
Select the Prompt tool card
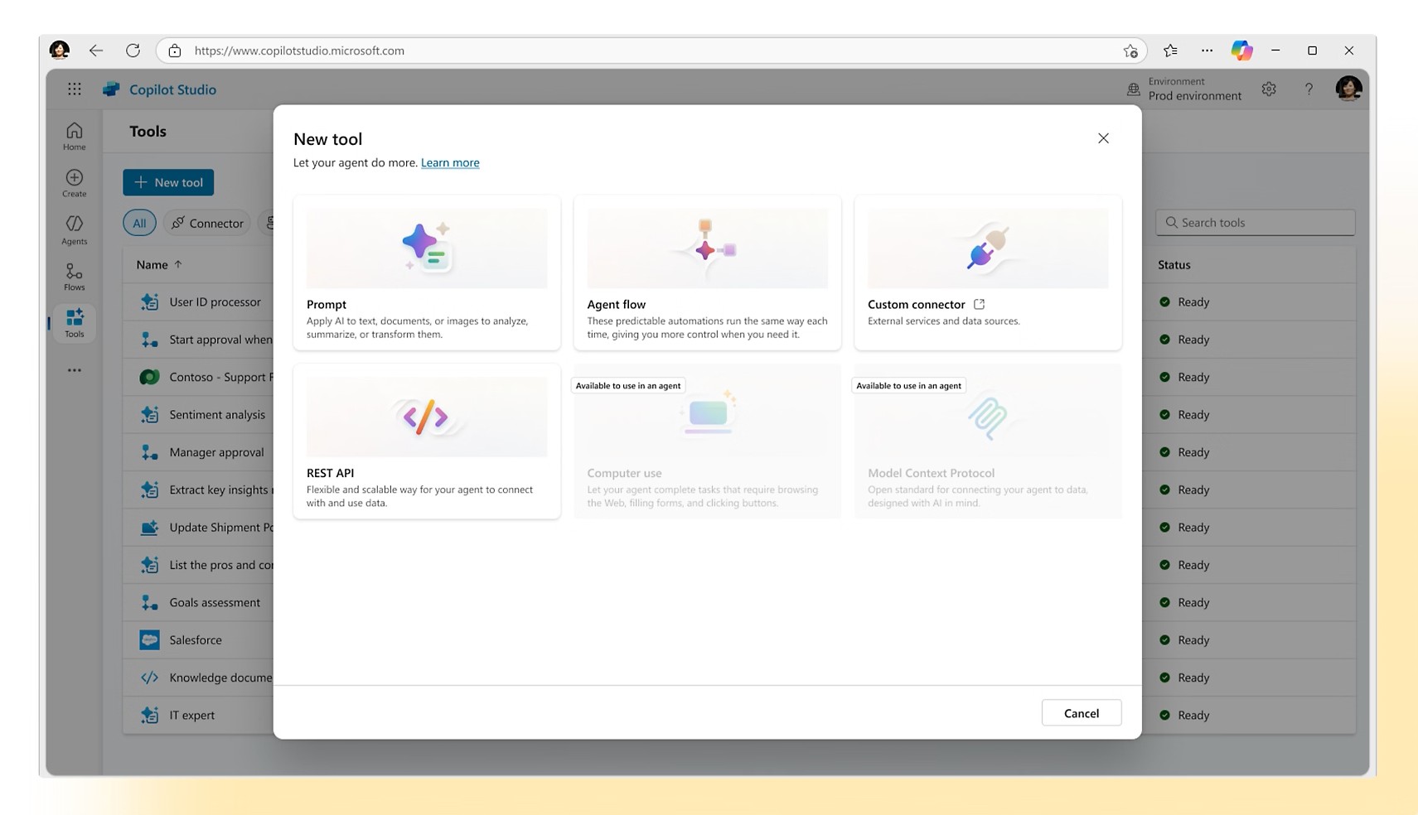(x=426, y=272)
